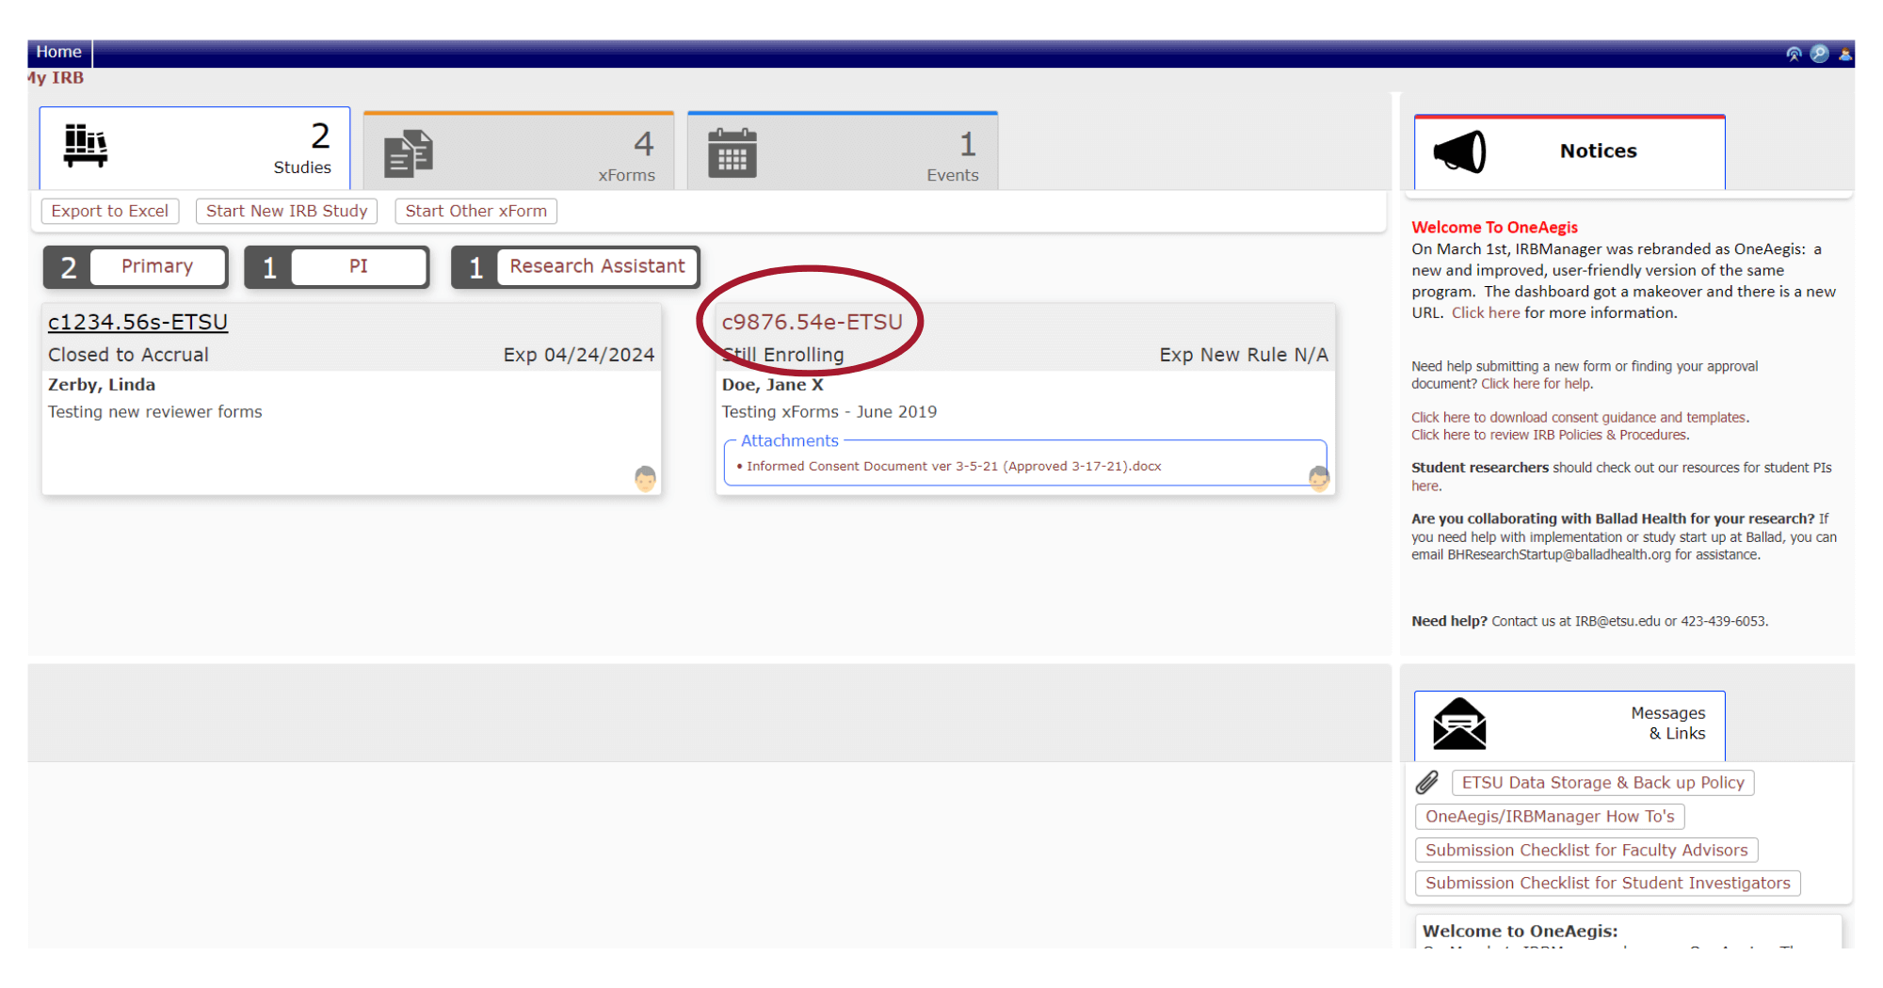
Task: Click the person avatar on c1234.56s-ETSU card
Action: (x=645, y=479)
